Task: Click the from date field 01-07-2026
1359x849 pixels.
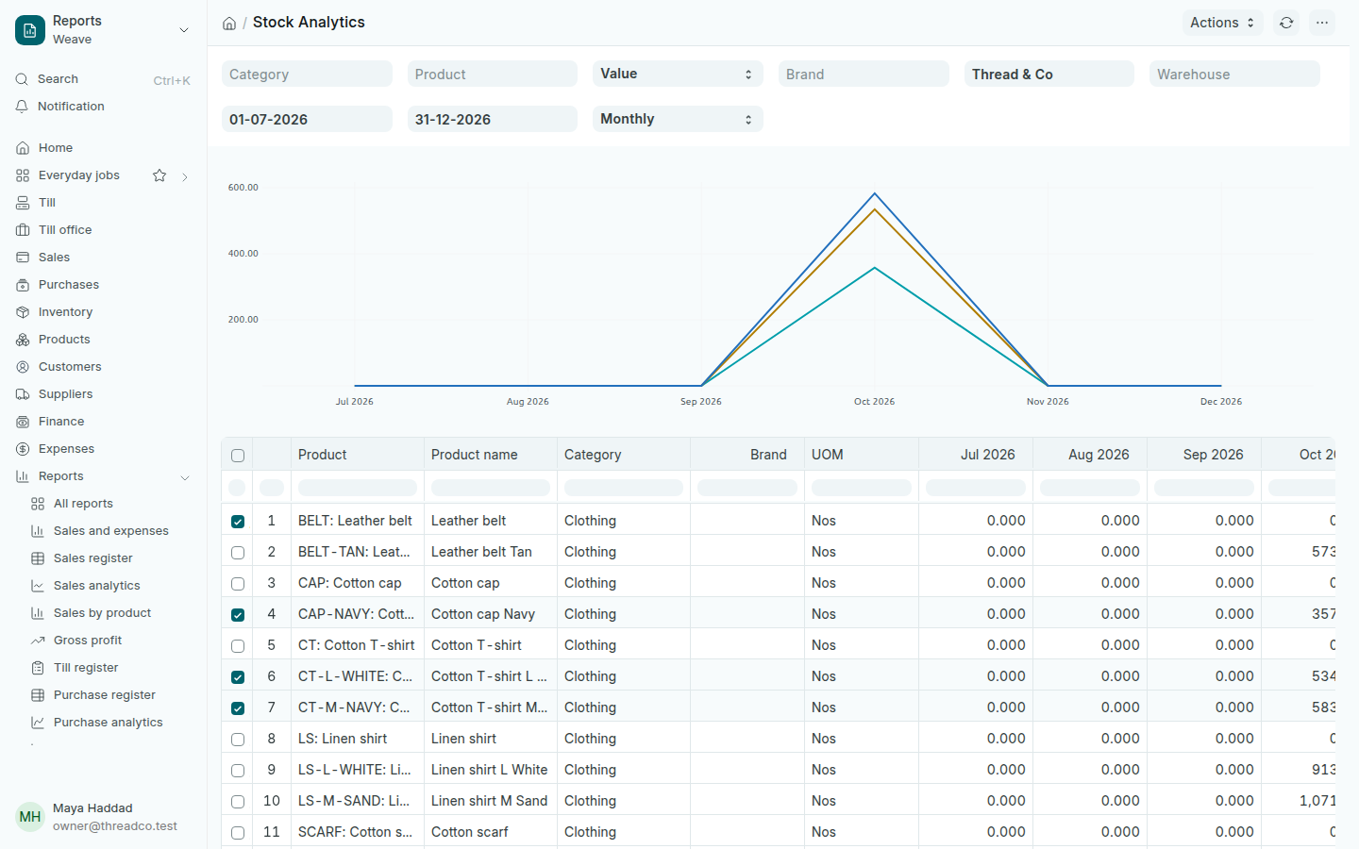Action: 307,119
